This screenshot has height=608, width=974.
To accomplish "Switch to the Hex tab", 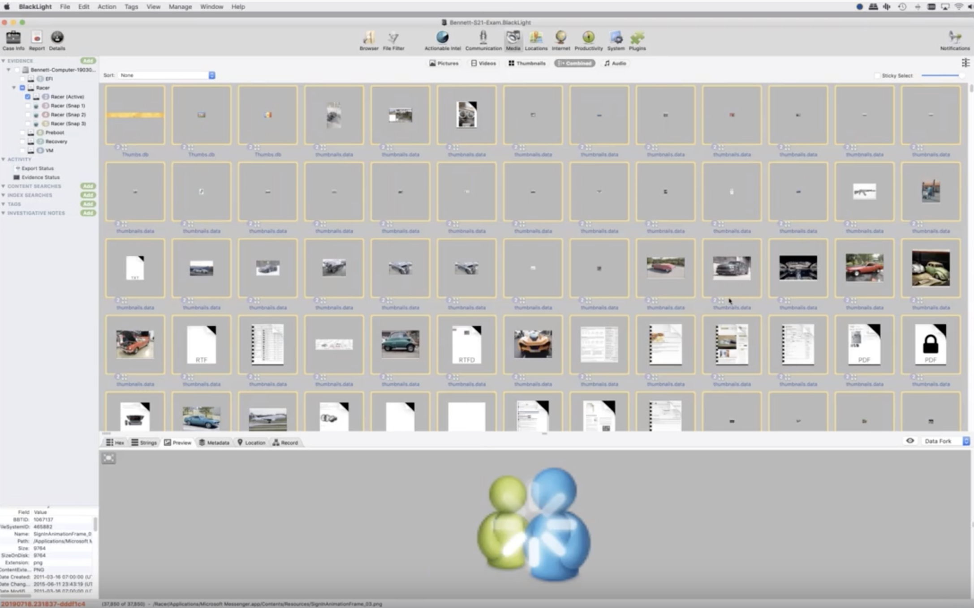I will click(115, 442).
